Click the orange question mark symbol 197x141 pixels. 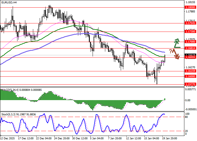point(171,51)
